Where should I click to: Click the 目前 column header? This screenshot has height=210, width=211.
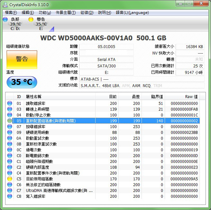[x=107, y=97]
